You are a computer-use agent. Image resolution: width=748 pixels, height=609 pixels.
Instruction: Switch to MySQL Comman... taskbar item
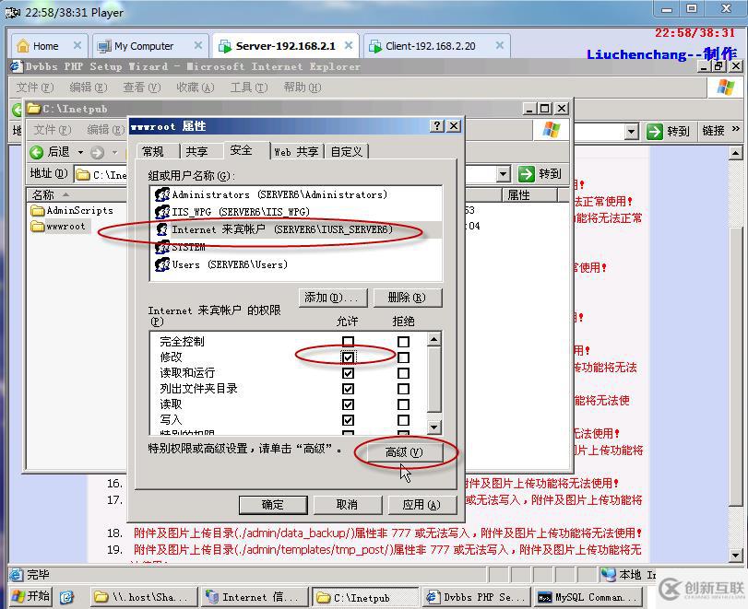tap(588, 597)
